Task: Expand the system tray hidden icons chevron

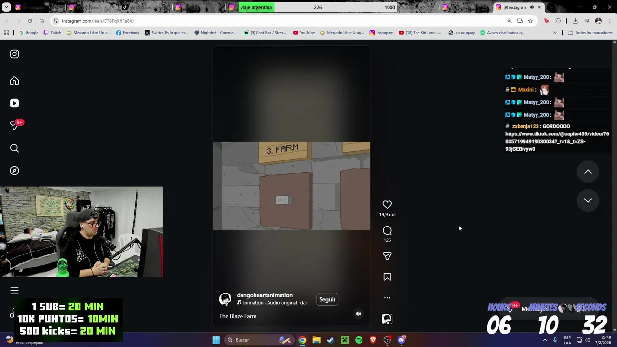Action: (545, 340)
